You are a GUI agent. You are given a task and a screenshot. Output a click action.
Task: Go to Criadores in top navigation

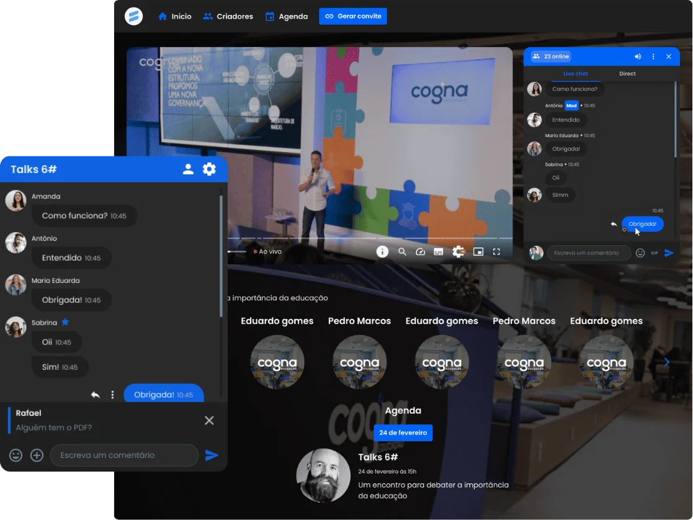click(228, 17)
